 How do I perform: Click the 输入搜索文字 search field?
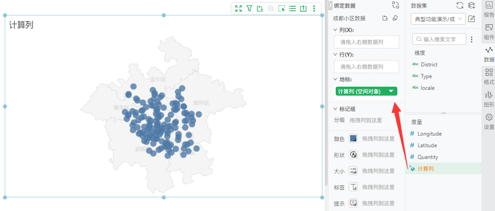coord(439,40)
